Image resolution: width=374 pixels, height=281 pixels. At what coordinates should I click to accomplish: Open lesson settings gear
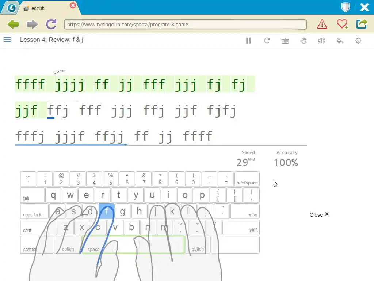tap(358, 41)
